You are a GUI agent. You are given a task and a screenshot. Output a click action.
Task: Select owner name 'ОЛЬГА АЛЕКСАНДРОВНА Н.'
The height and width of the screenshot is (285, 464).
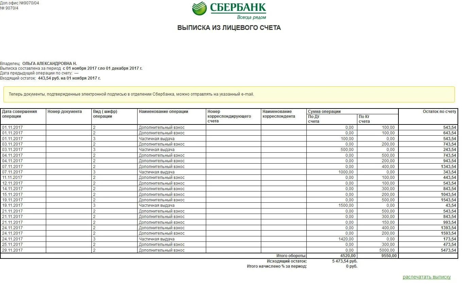click(50, 64)
